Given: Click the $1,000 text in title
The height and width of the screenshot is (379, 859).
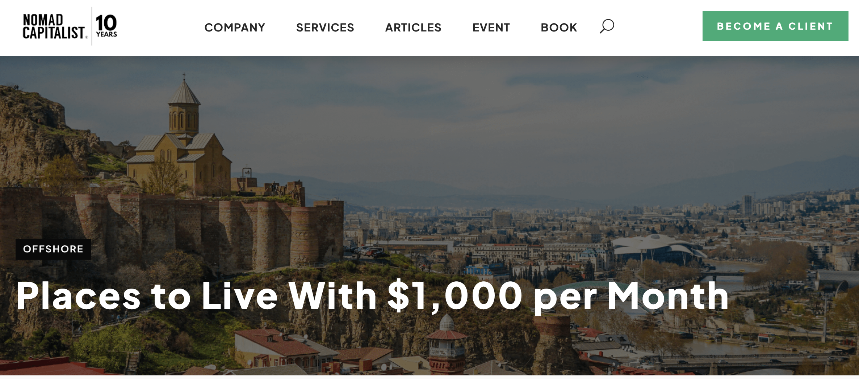Looking at the screenshot, I should click(x=455, y=297).
